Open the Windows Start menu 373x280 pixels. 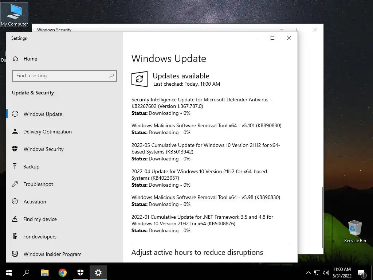[x=9, y=273]
